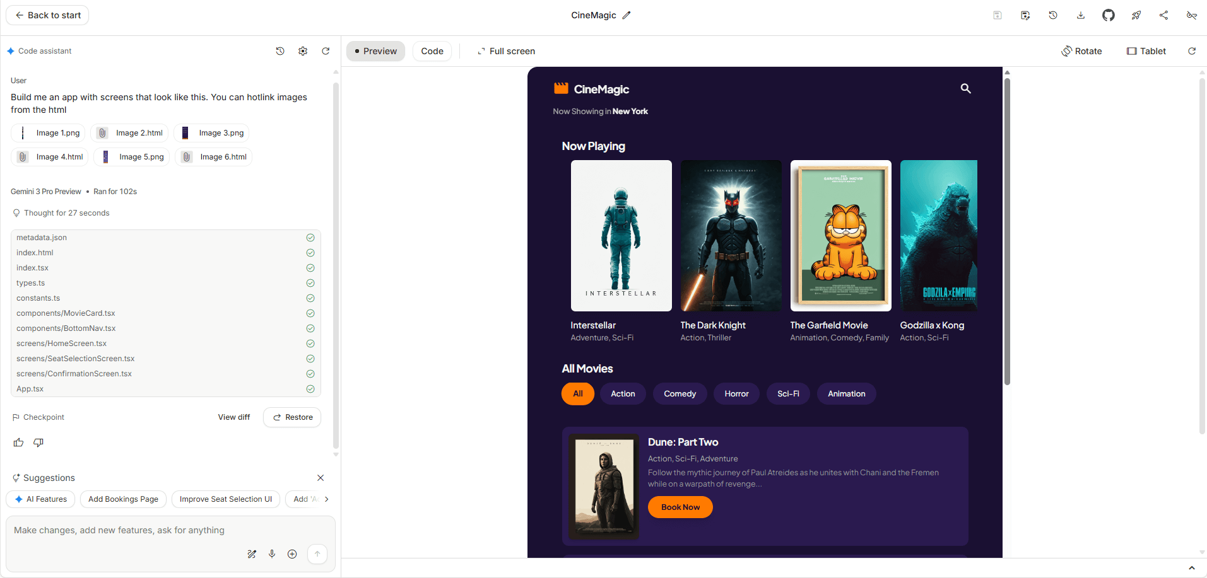1207x578 pixels.
Task: Open the code assistant settings gear
Action: pyautogui.click(x=303, y=51)
